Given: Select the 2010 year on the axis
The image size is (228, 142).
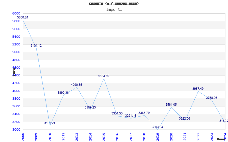Looking at the screenshot, I should (50, 137).
